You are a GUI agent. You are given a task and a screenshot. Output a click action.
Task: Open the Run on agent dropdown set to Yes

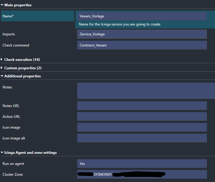coord(142,164)
